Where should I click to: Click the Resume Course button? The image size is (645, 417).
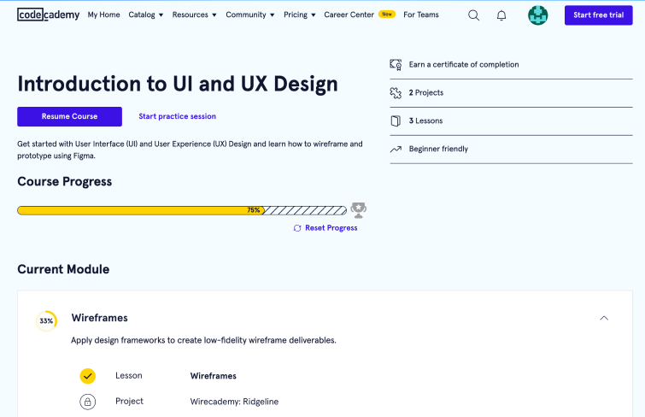[x=69, y=116]
